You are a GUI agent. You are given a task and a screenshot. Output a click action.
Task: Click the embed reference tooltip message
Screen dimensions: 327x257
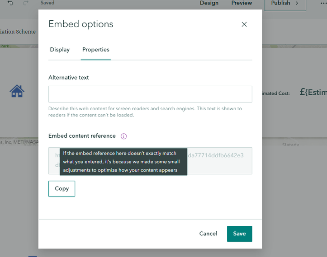[123, 162]
